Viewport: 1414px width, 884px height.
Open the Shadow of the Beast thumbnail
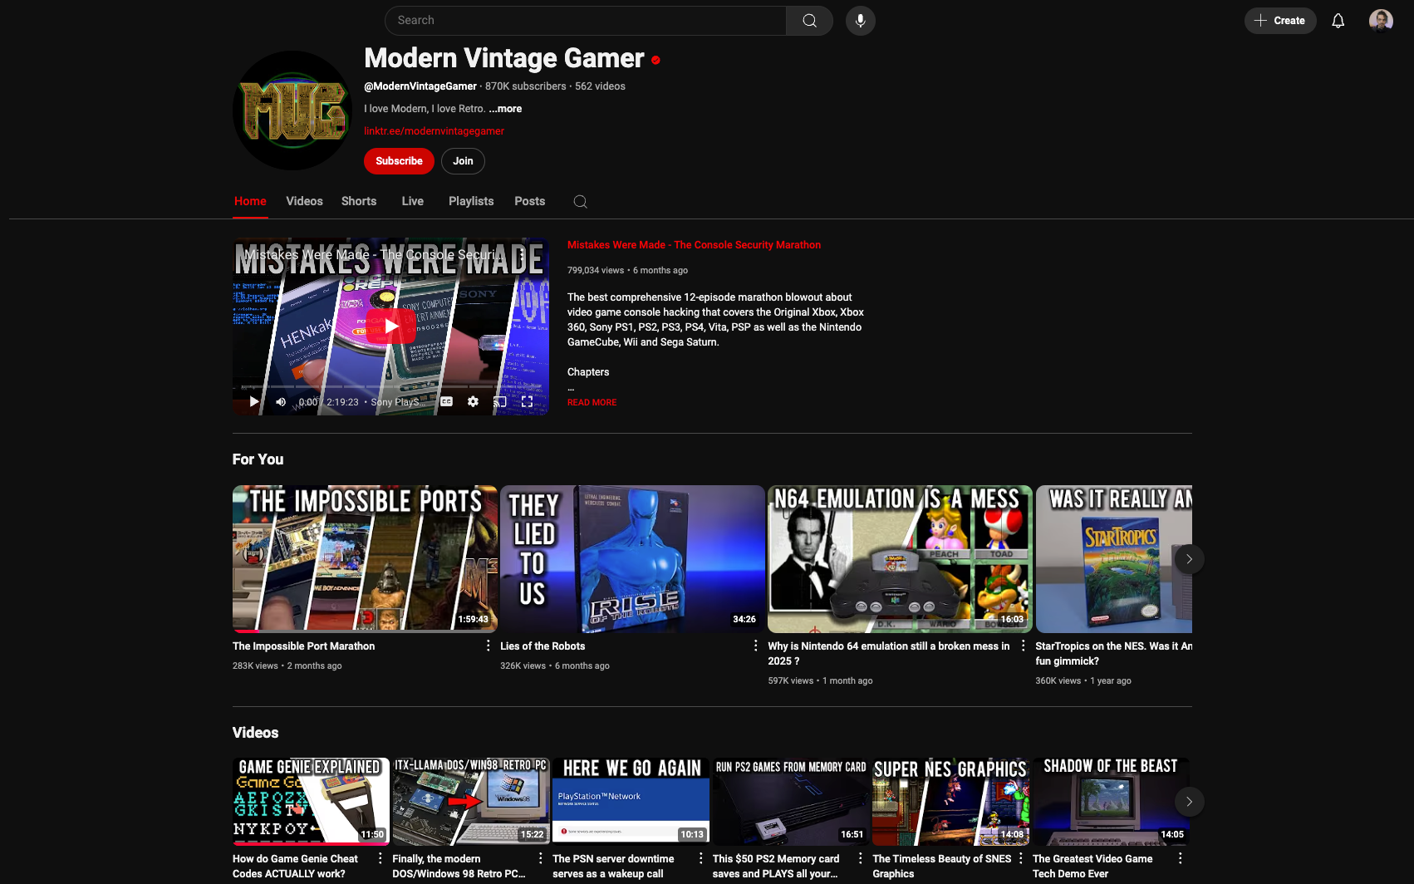[1111, 801]
